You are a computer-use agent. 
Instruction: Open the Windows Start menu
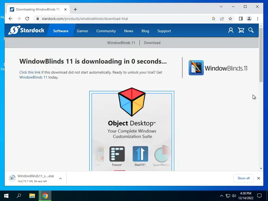pyautogui.click(x=6, y=196)
